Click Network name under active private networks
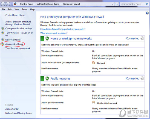Image resolution: width=150 pixels, height=119 pixels. coord(101,63)
